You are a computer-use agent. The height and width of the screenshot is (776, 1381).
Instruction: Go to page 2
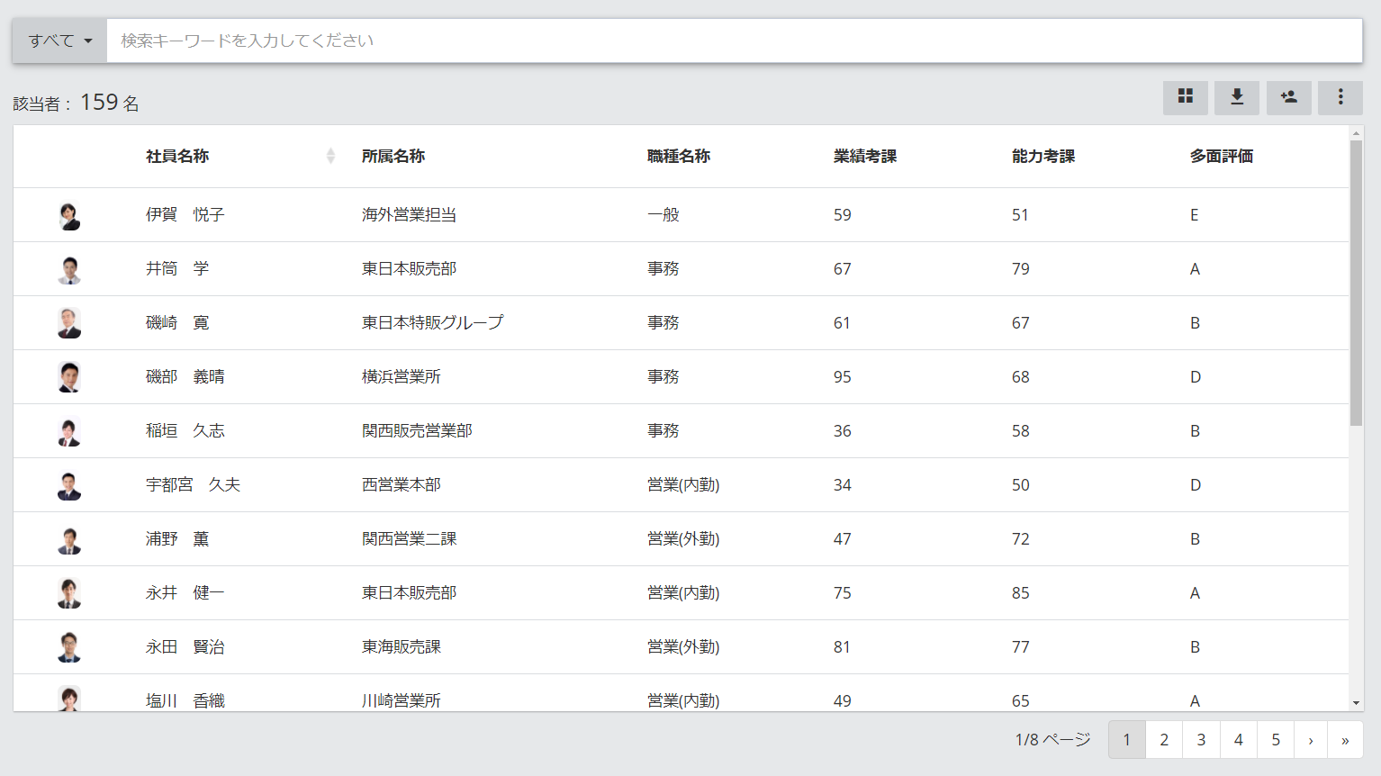(1163, 740)
